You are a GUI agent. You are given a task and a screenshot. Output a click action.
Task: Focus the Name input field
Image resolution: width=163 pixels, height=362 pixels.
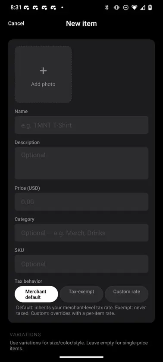tap(81, 125)
